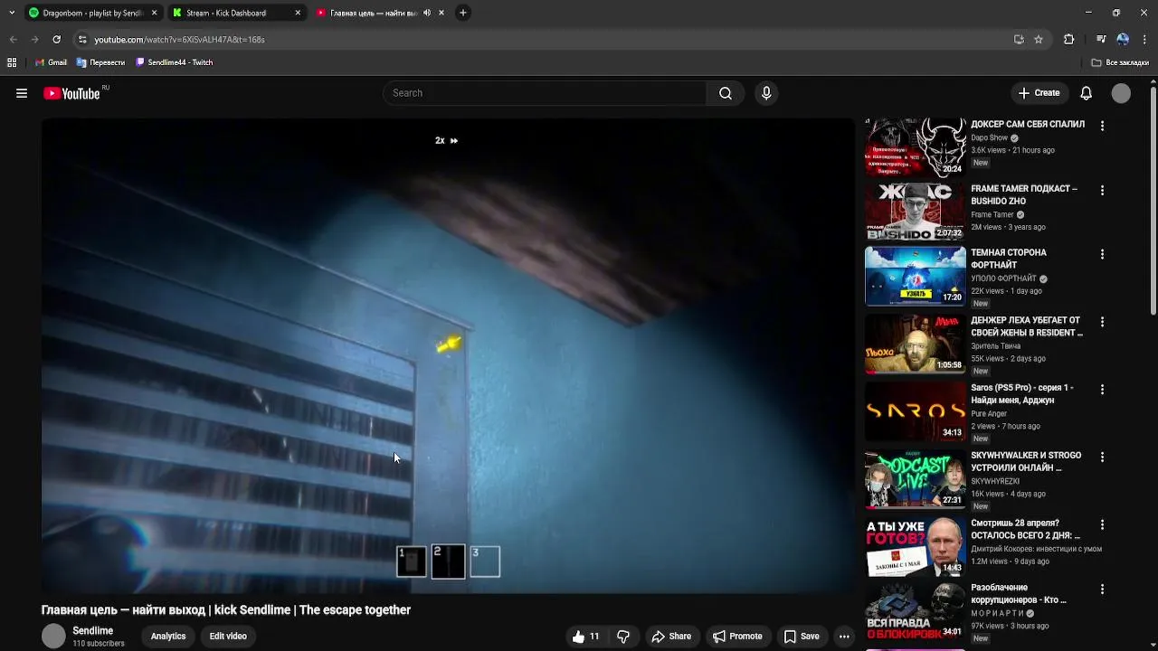Open YouTube notifications bell

(1087, 93)
